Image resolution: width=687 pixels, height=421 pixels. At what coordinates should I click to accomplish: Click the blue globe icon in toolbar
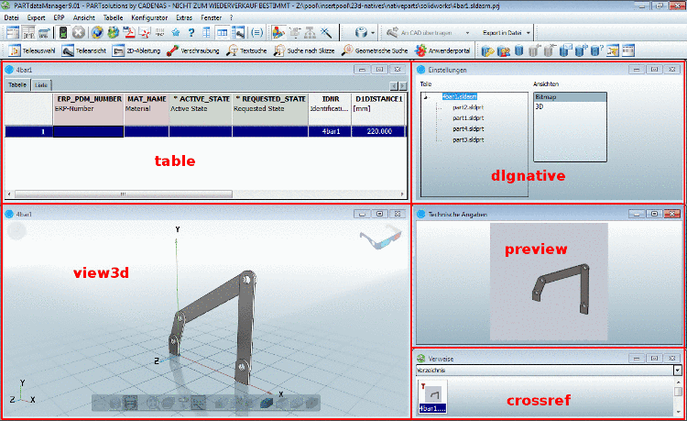pos(97,33)
